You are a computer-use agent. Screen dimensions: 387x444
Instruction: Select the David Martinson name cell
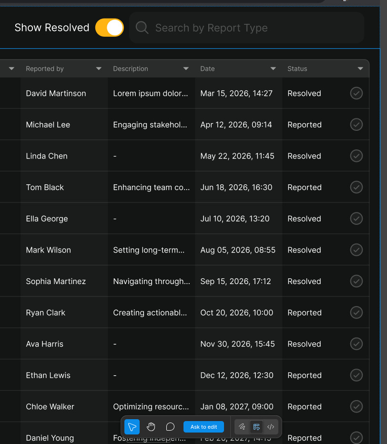pos(56,93)
